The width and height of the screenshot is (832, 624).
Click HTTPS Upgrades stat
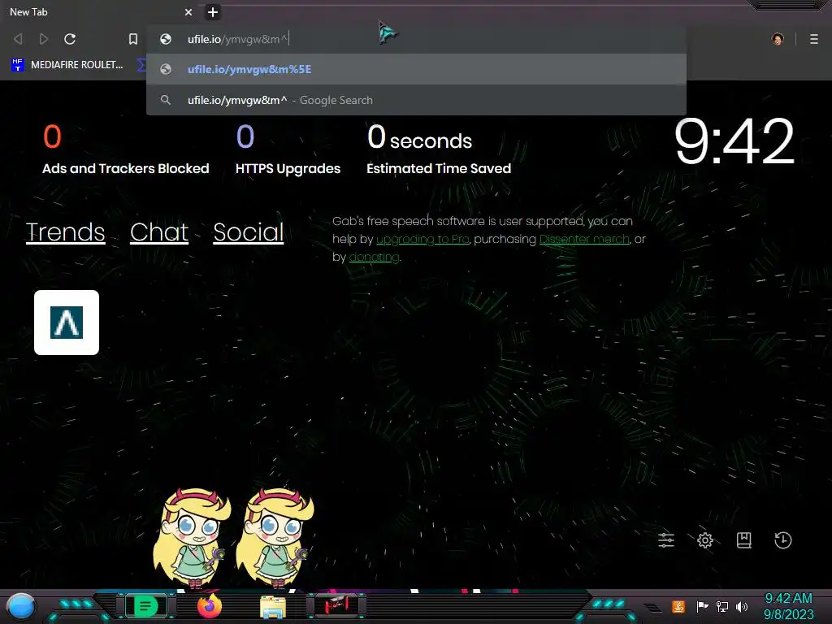click(x=288, y=149)
